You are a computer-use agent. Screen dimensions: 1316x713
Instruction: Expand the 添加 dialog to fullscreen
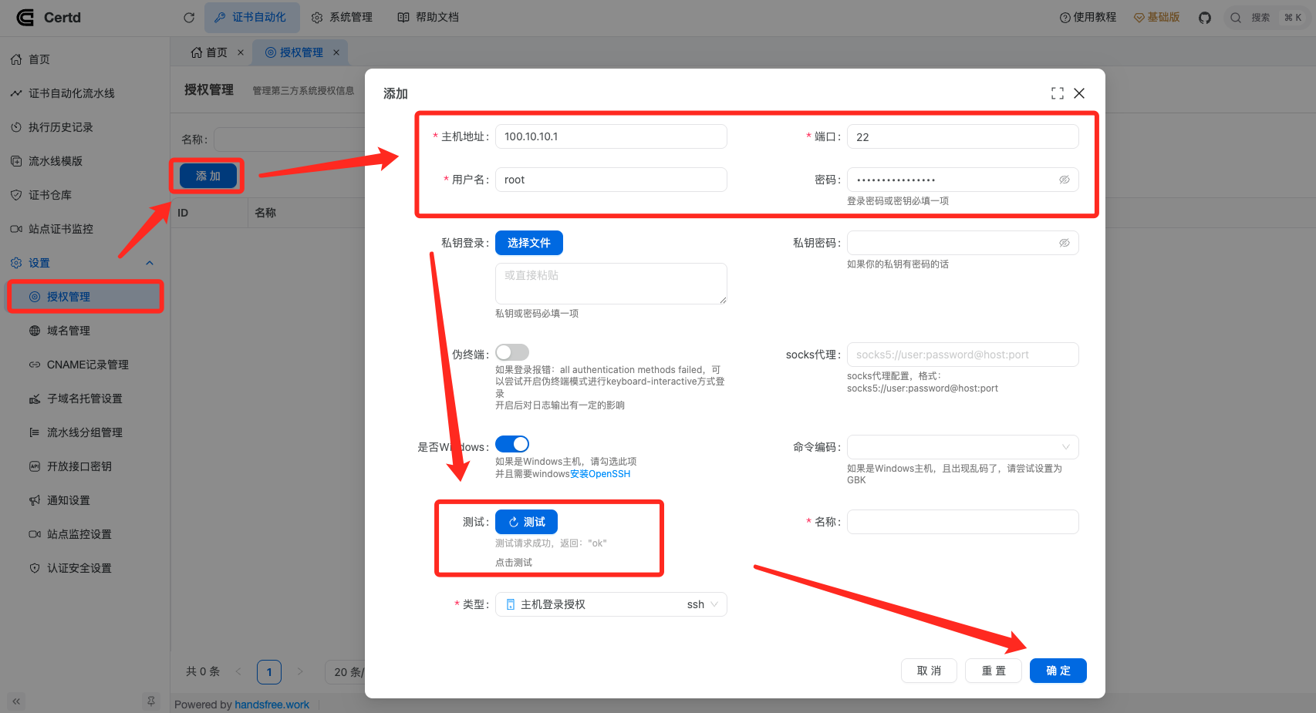pyautogui.click(x=1057, y=92)
